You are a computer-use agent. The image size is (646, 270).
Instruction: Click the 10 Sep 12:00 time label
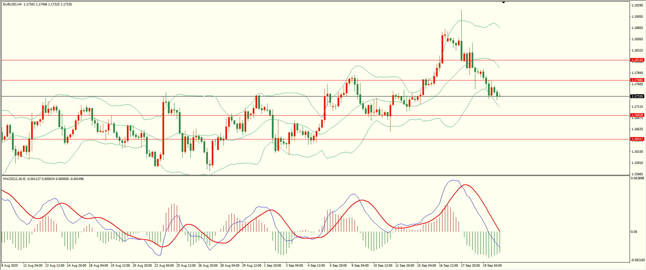tap(383, 266)
